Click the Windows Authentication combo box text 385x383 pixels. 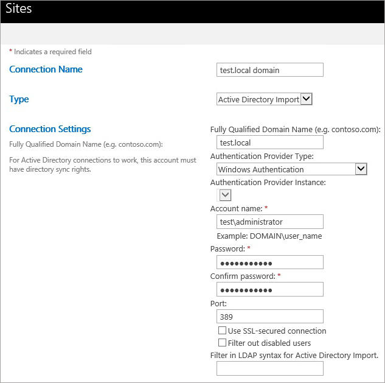[x=261, y=169]
